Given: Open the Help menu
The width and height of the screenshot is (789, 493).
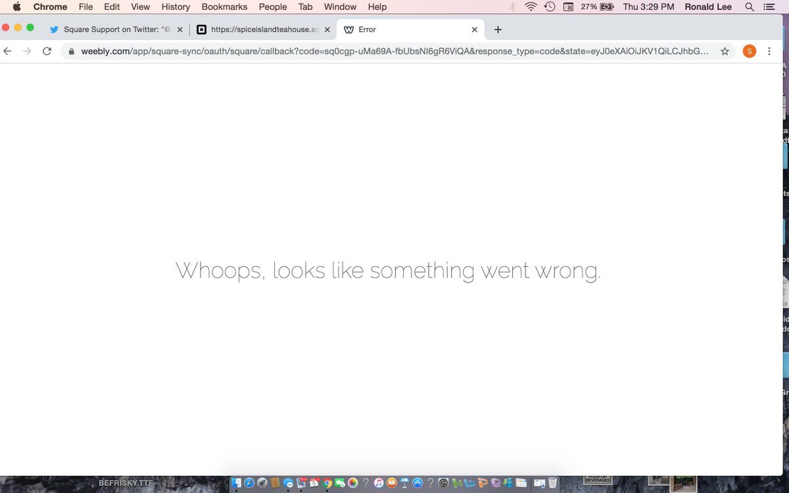Looking at the screenshot, I should [377, 7].
